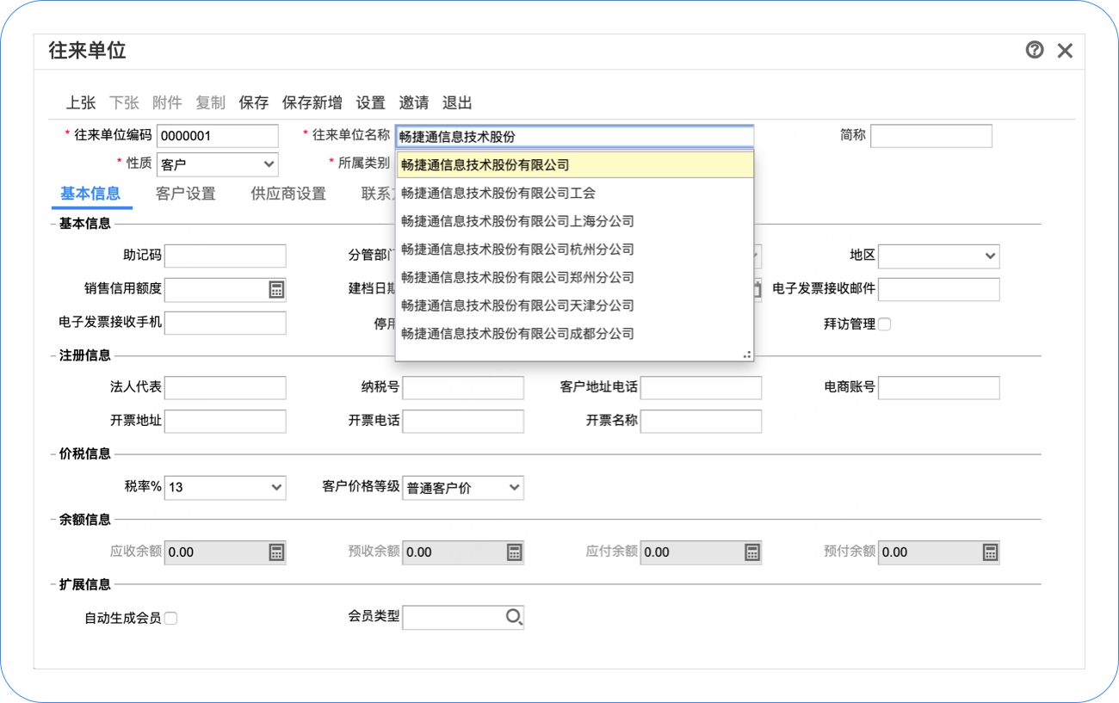Screen dimensions: 1119x703
Task: Open the 税率% dropdown
Action: coord(225,487)
